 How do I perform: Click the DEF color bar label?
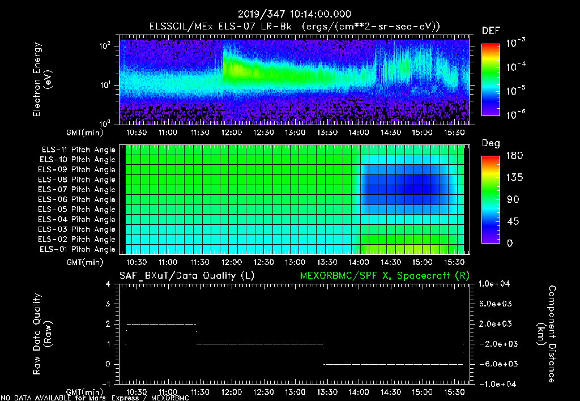[491, 31]
